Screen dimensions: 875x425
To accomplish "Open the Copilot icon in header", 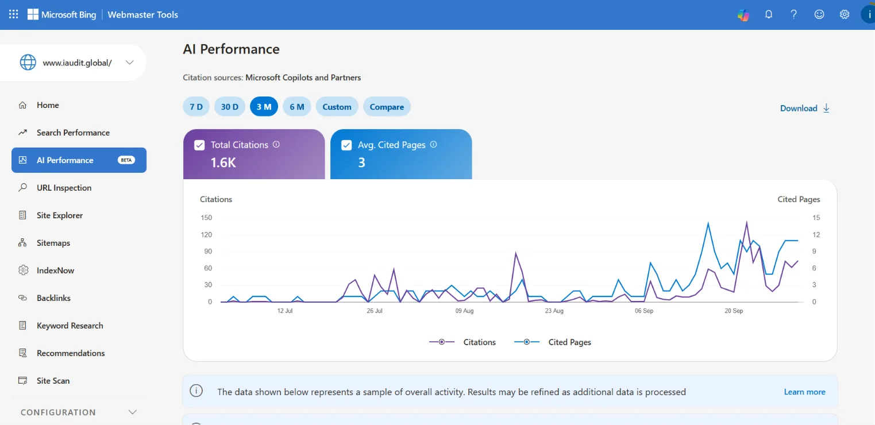I will tap(743, 15).
